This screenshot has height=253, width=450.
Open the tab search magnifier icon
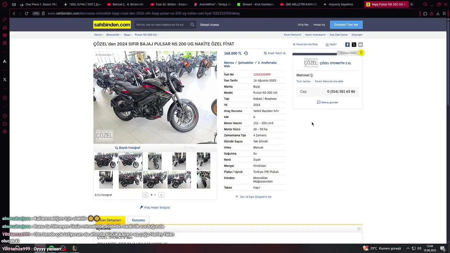tap(425, 5)
